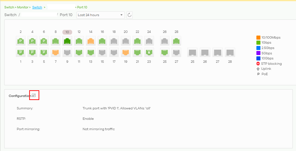Select orange port 14 icon
Image resolution: width=296 pixels, height=151 pixels.
(91, 41)
